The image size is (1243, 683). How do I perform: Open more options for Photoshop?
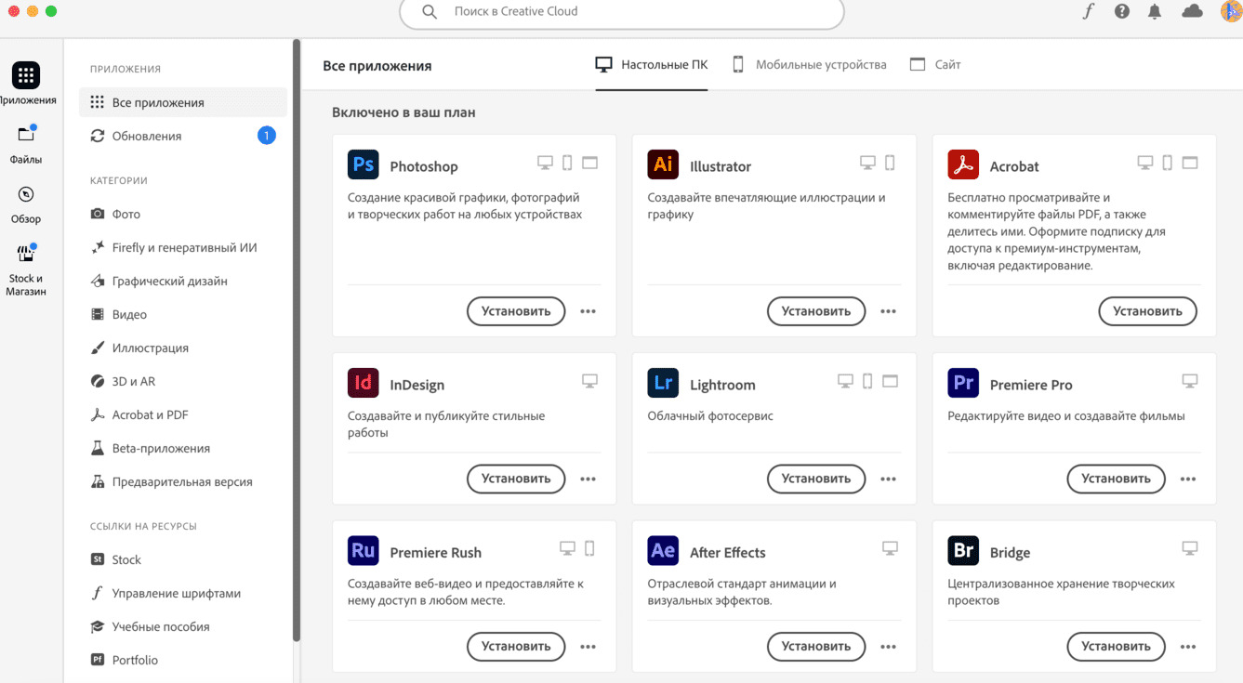coord(588,311)
